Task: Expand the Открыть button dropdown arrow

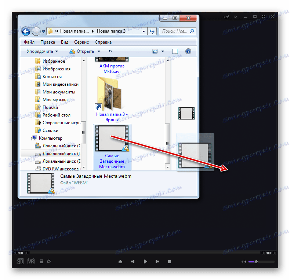Action: pos(99,51)
